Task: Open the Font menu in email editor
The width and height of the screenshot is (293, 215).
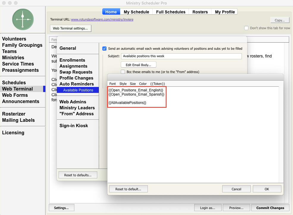Action: point(112,84)
